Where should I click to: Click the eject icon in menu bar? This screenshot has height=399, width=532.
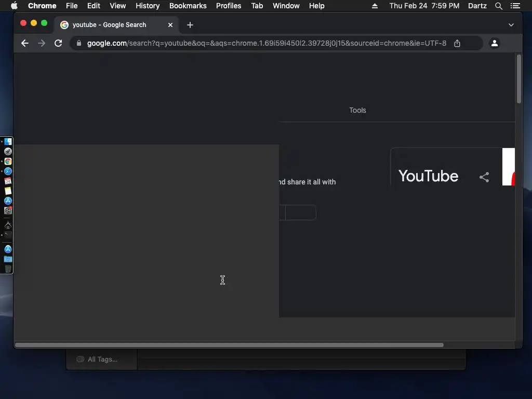[x=375, y=6]
